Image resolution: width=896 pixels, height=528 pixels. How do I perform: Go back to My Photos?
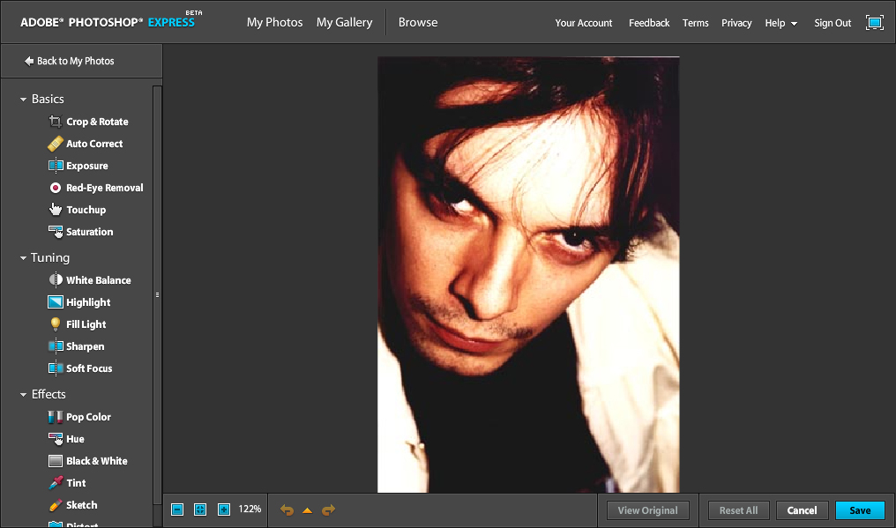pyautogui.click(x=69, y=61)
